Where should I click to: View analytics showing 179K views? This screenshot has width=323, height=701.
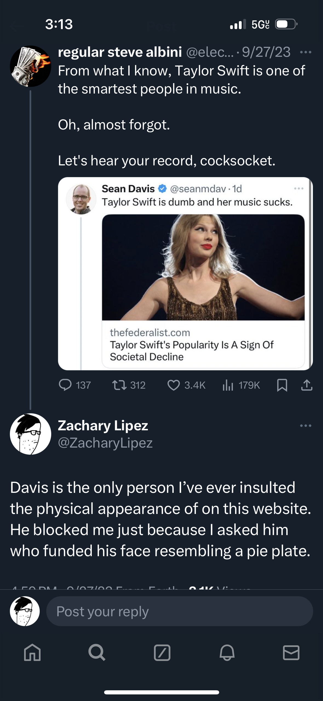[228, 385]
